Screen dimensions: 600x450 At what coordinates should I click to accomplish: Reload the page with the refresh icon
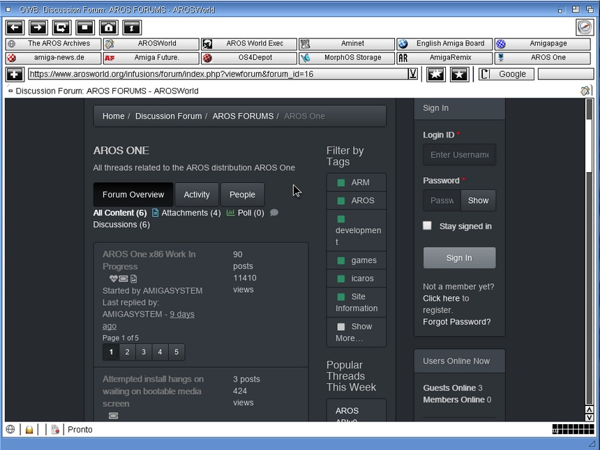(61, 27)
